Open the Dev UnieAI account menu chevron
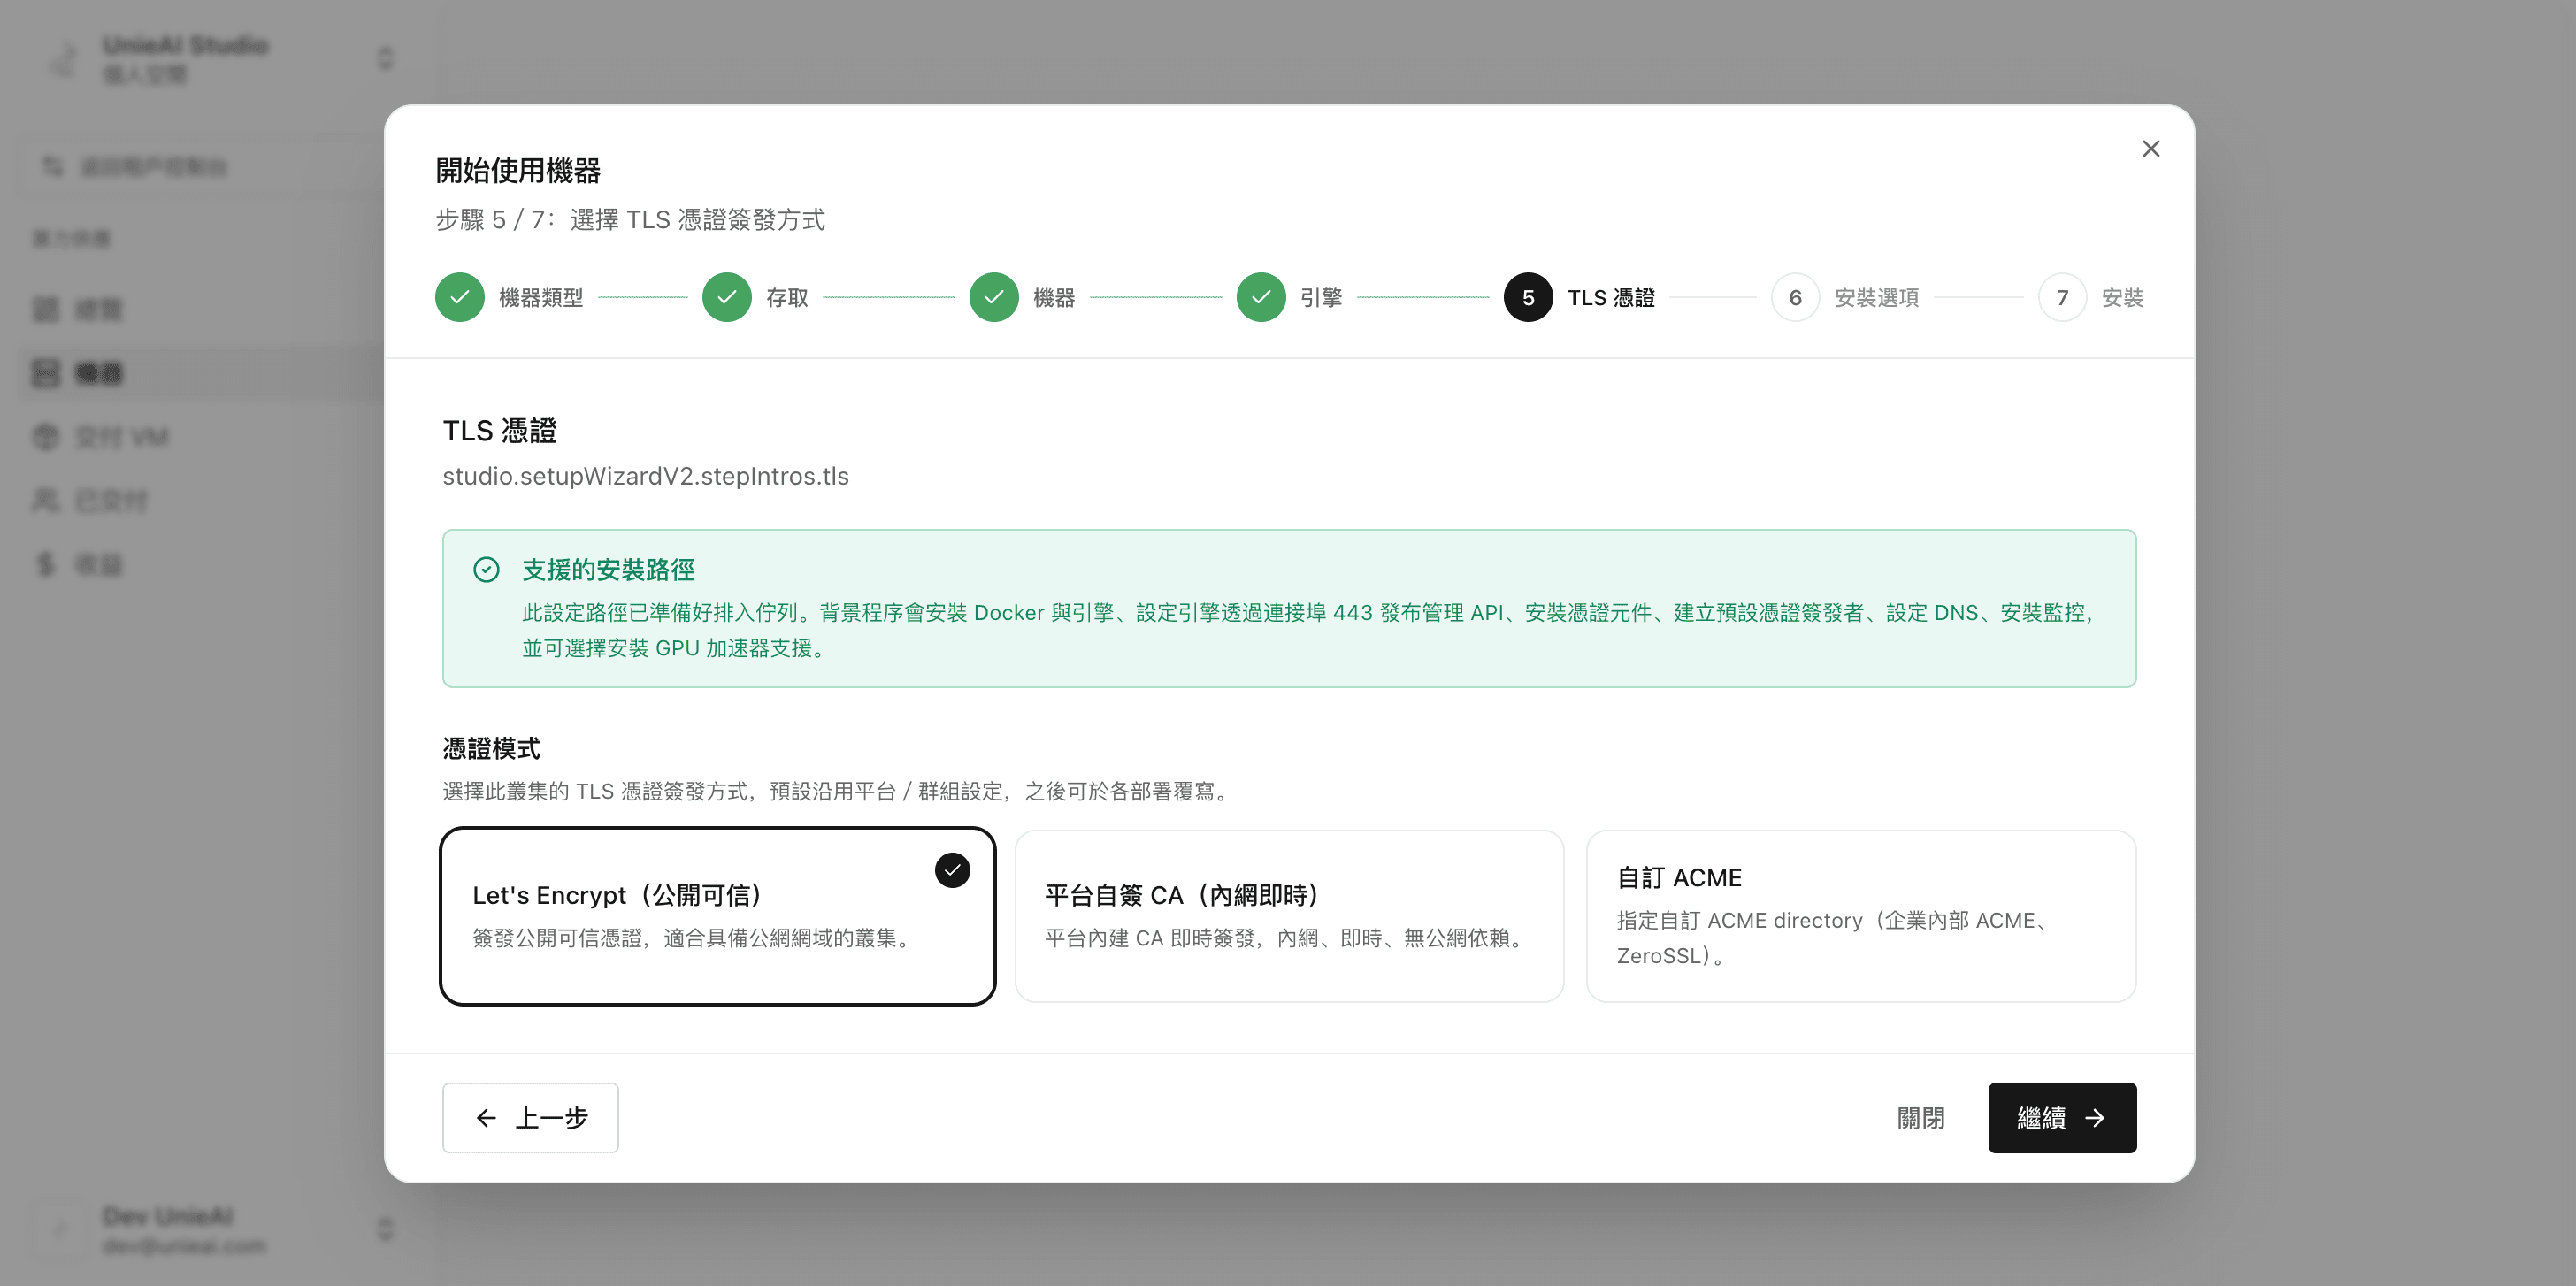The width and height of the screenshot is (2576, 1286). point(385,1229)
